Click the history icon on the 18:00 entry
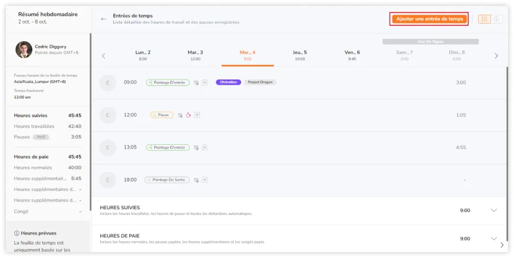514x258 pixels. tap(196, 180)
